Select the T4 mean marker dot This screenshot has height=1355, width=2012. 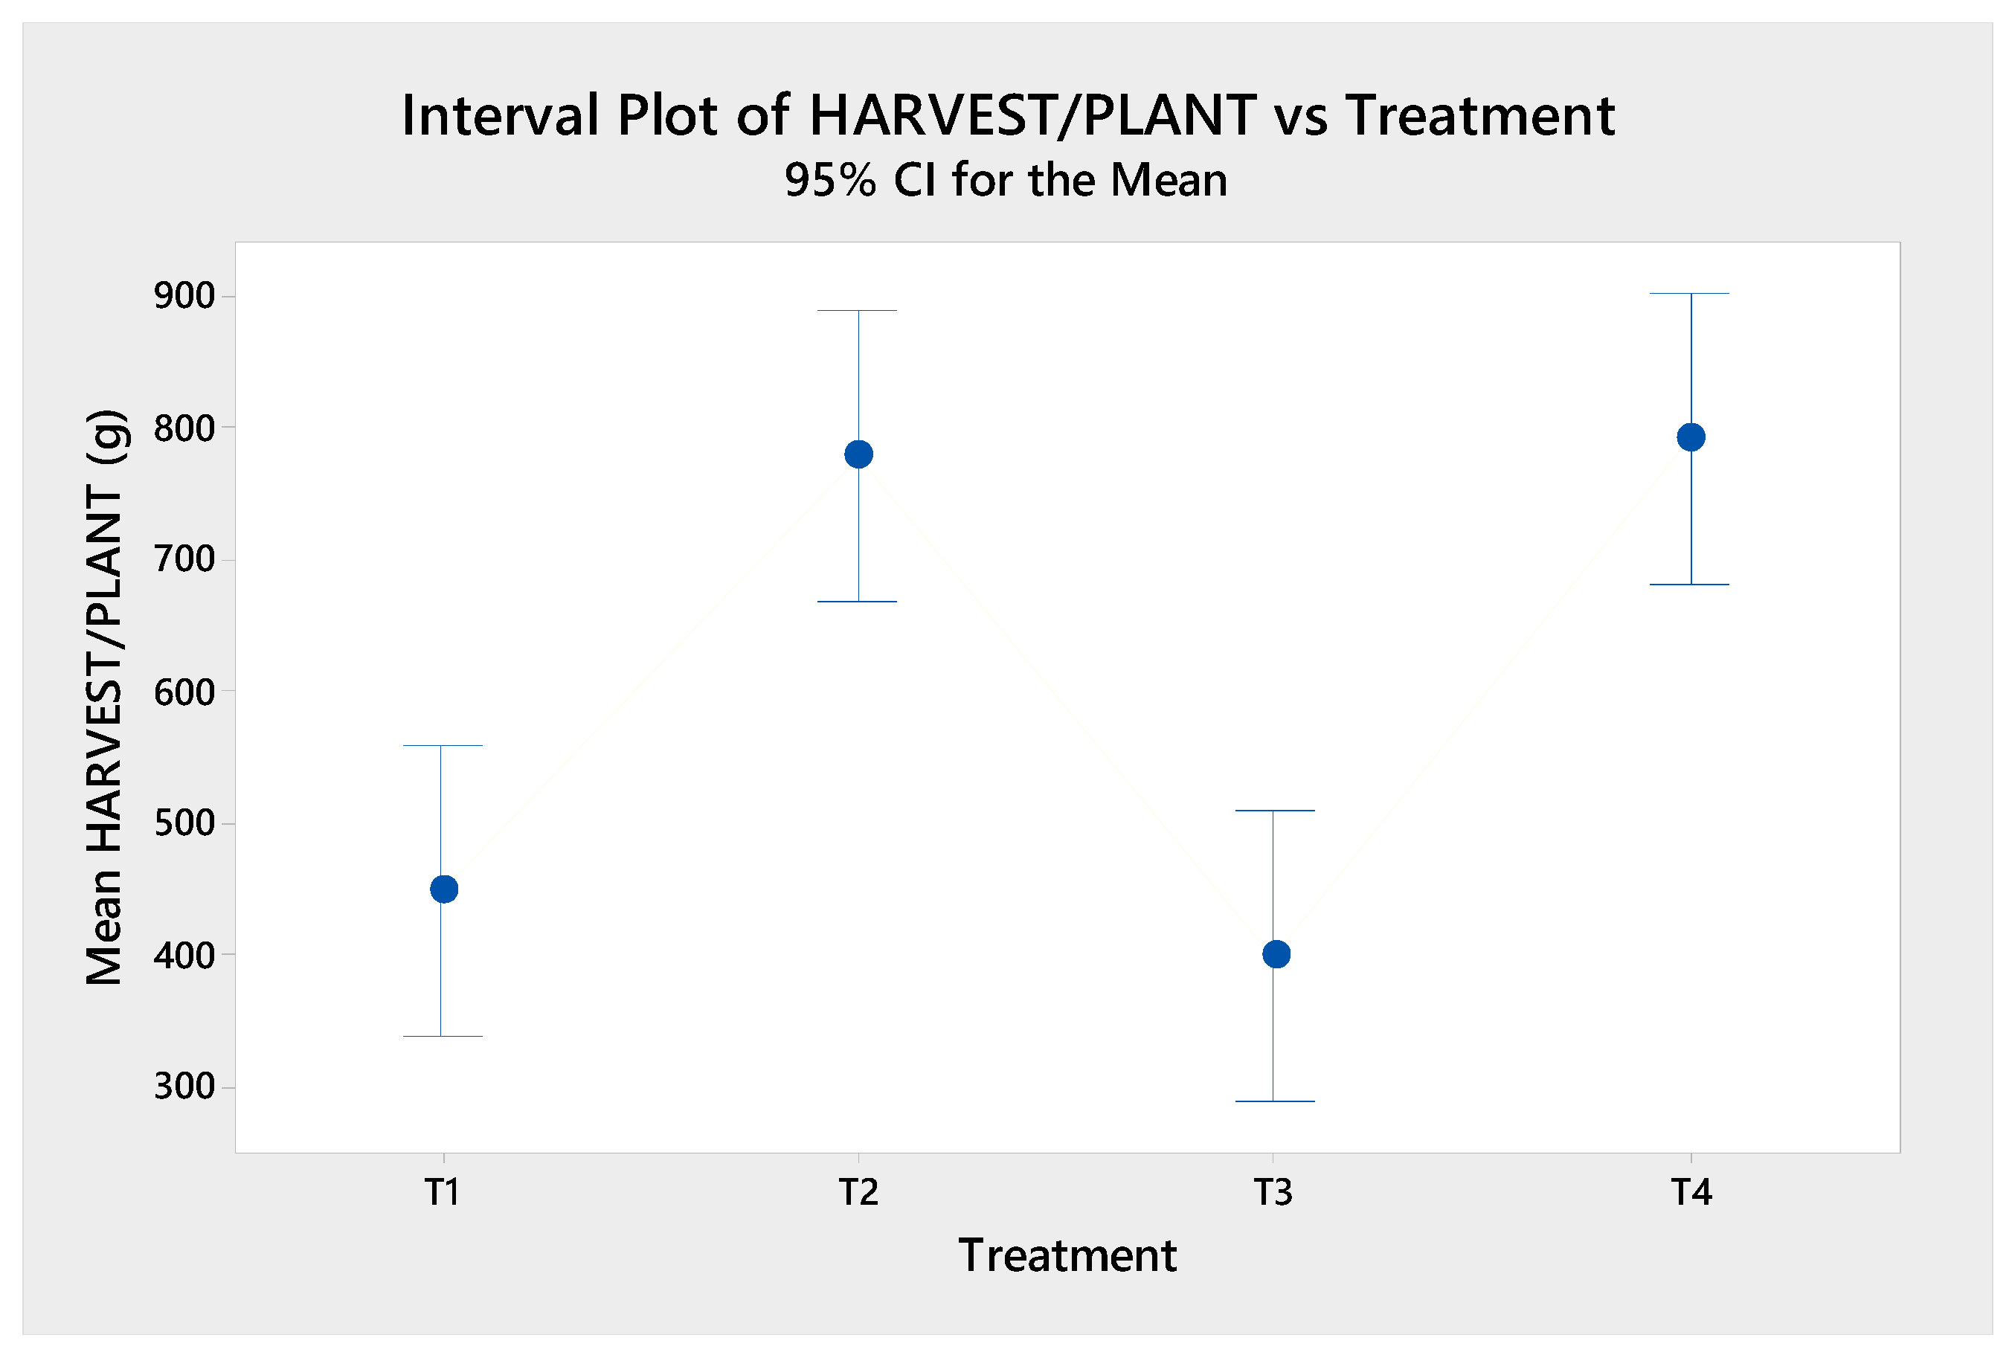[1691, 437]
